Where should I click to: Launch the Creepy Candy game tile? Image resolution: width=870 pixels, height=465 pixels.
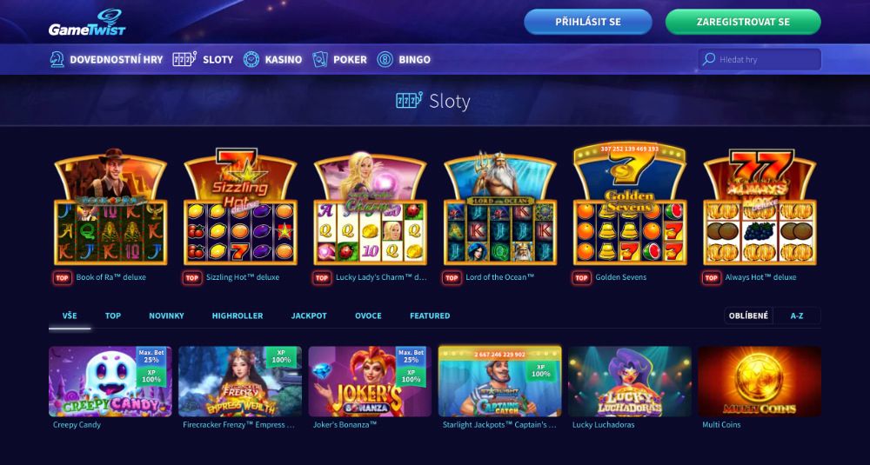pos(110,382)
